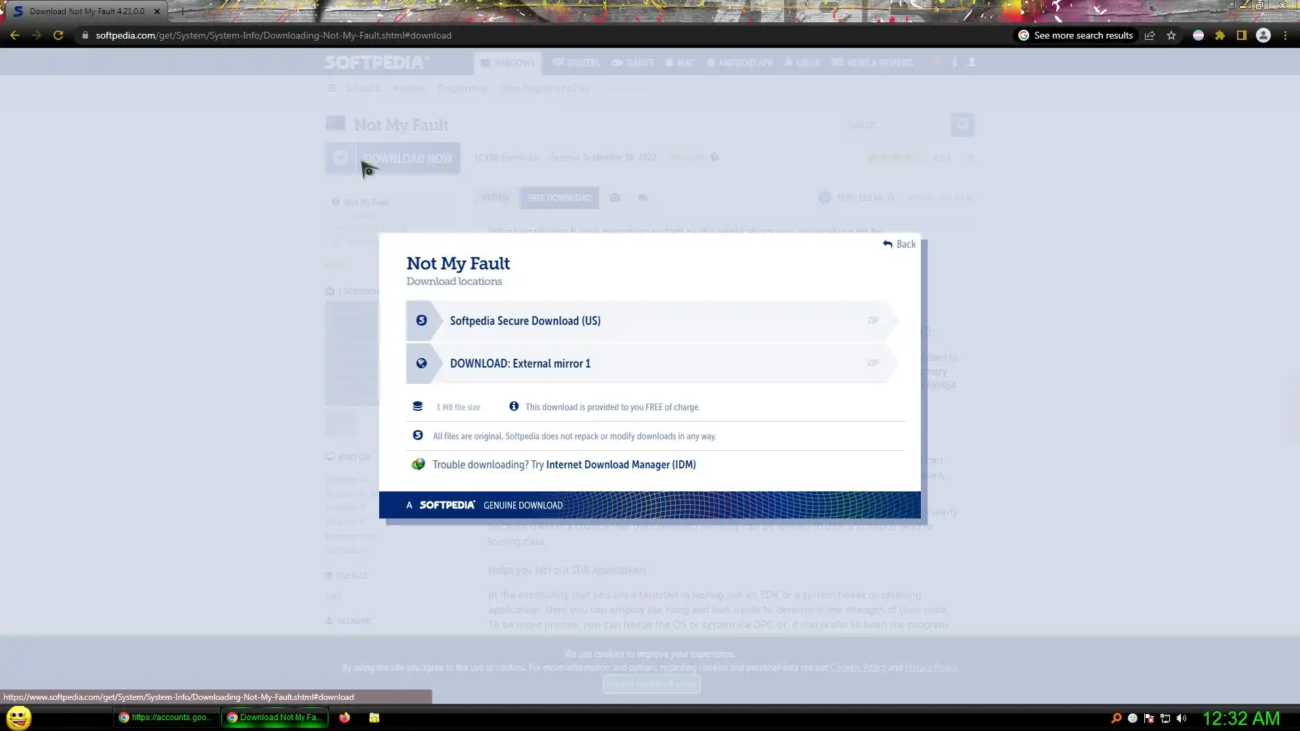Click Softpedia Secure Download (US)
The width and height of the screenshot is (1300, 731).
tap(525, 321)
